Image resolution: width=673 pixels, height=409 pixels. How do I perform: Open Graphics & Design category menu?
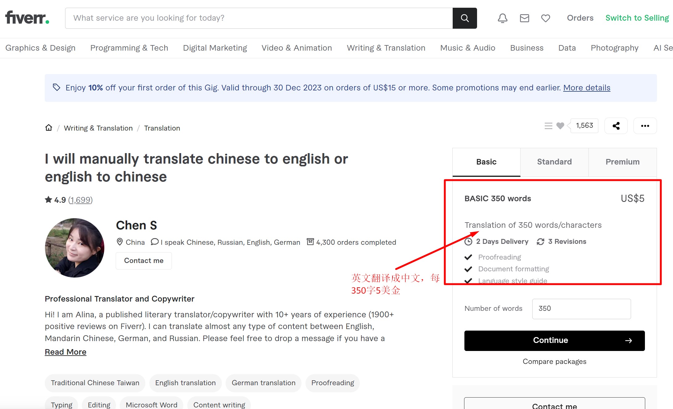40,48
